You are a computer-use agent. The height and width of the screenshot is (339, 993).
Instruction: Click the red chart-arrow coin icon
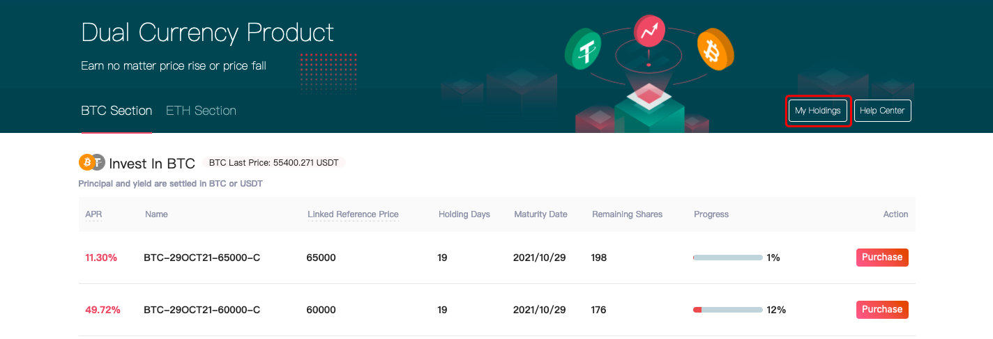point(649,31)
